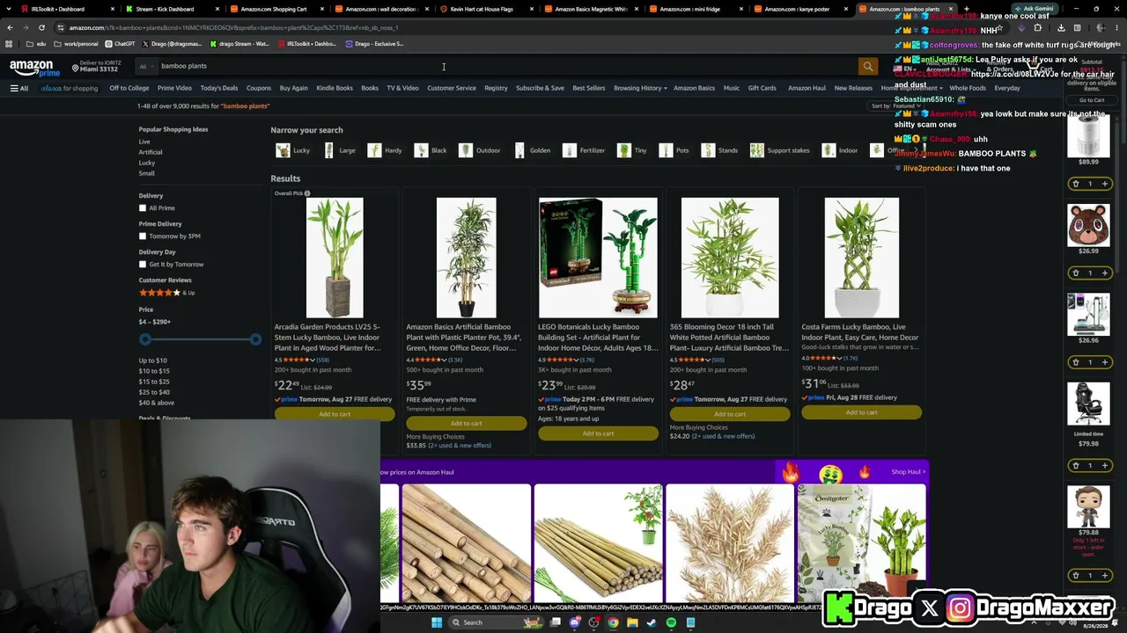Filter price range $10 to $15

(x=154, y=371)
